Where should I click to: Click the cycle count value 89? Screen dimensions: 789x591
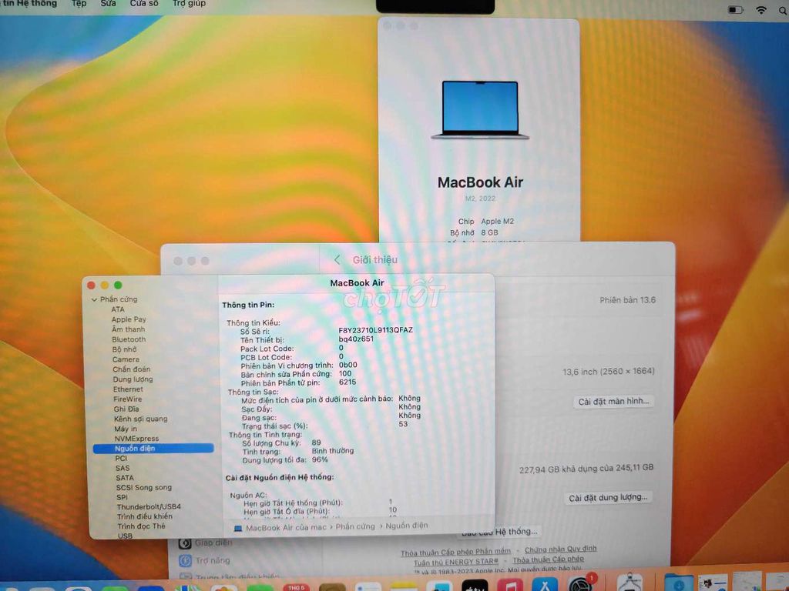316,442
